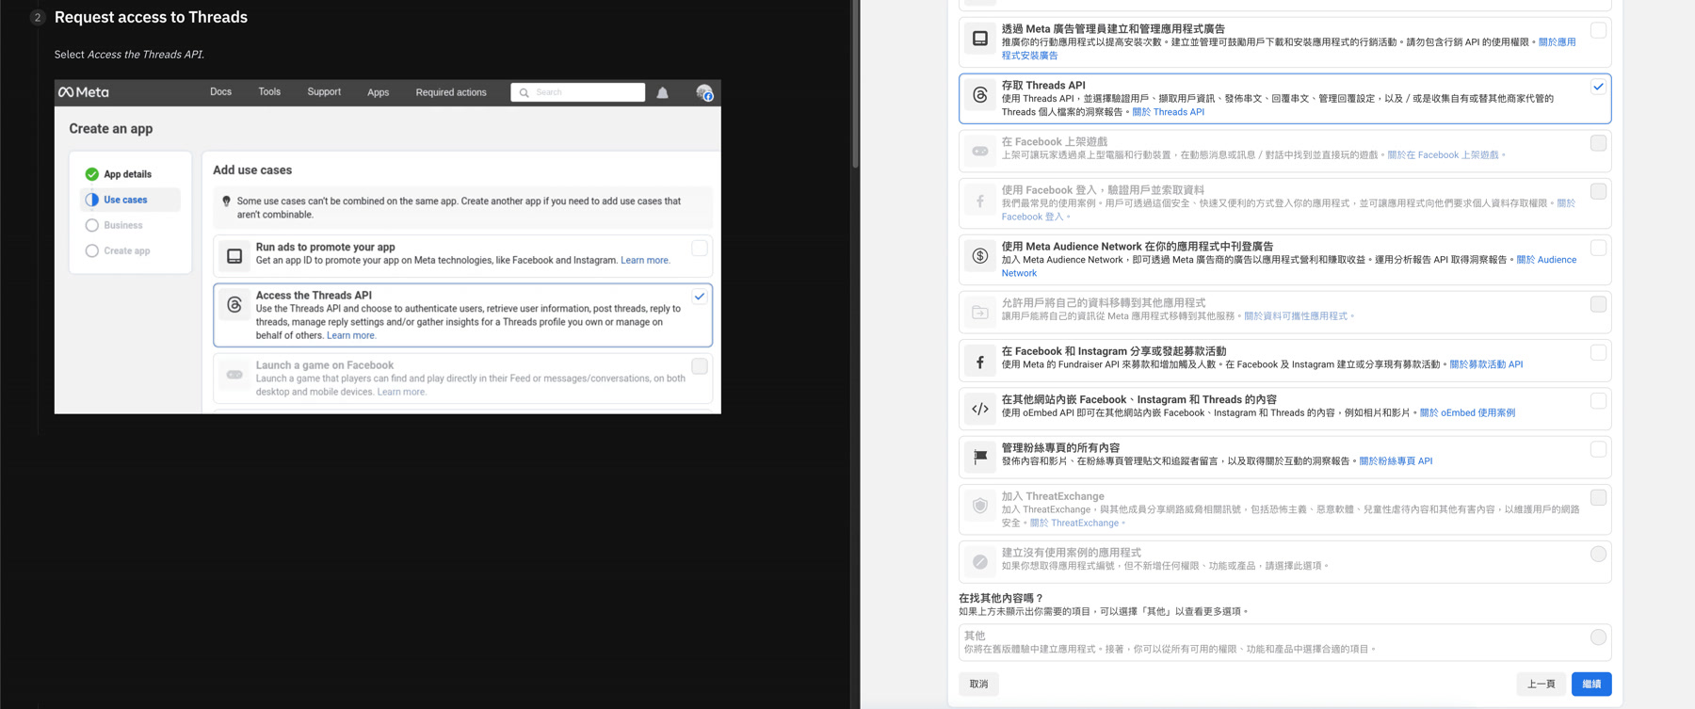The width and height of the screenshot is (1695, 709).
Task: Click the slashed circle icon for 沒有使用案例
Action: 980,561
